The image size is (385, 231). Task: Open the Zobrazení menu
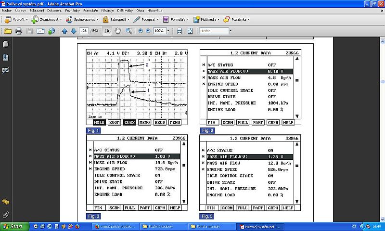click(x=37, y=10)
